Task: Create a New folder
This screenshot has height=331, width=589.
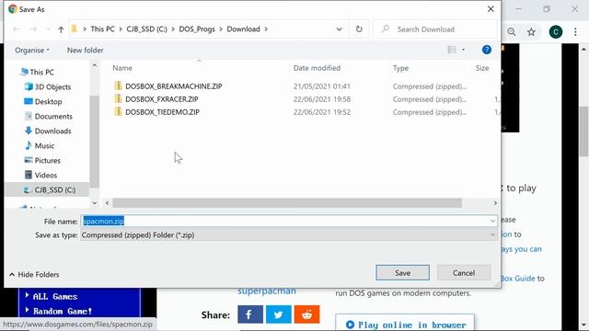Action: pos(85,50)
